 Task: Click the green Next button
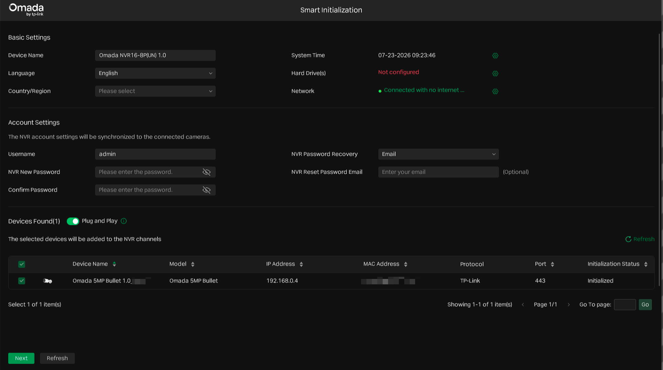21,358
